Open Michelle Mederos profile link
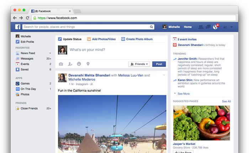Screen dimensions: 249x153 tap(82, 79)
